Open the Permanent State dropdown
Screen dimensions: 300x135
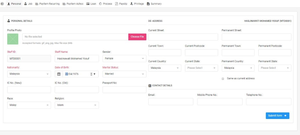pyautogui.click(x=275, y=68)
